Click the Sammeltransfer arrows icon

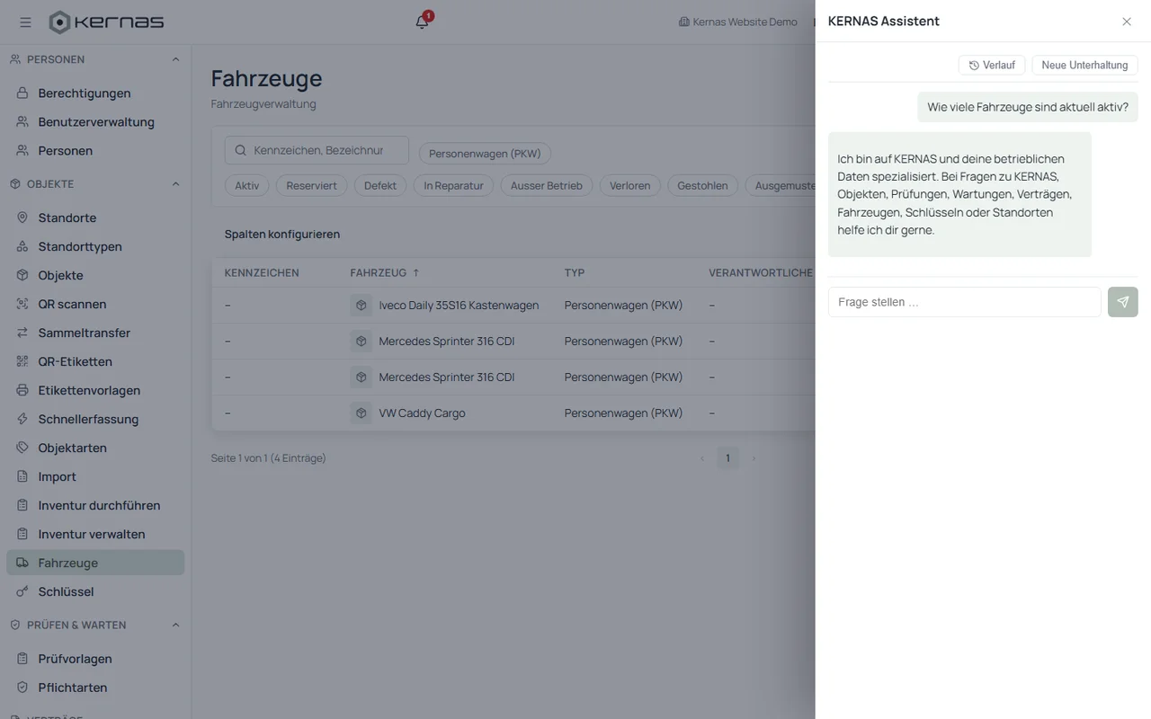coord(22,333)
